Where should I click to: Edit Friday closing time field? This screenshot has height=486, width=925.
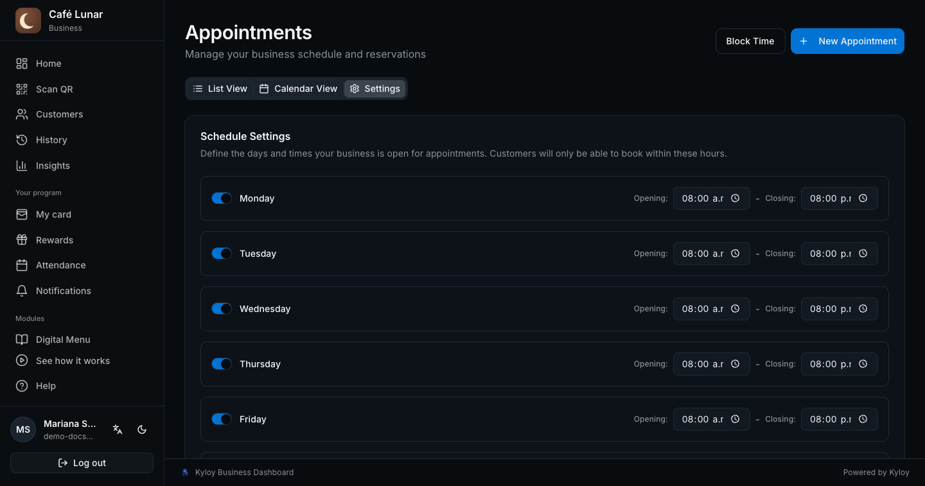[839, 419]
